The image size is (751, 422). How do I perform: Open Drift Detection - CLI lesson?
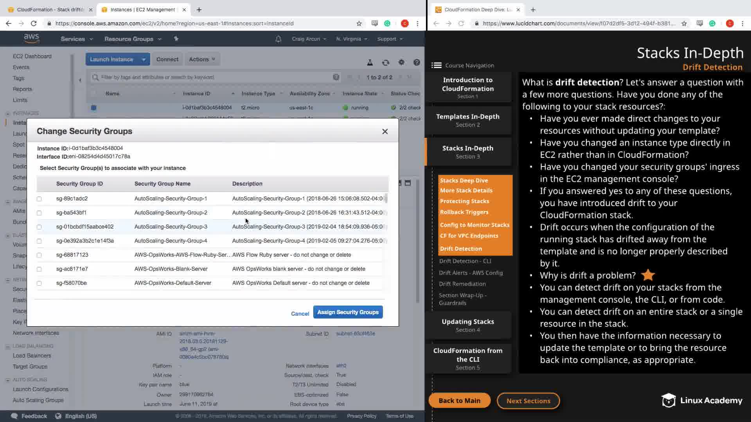click(465, 261)
